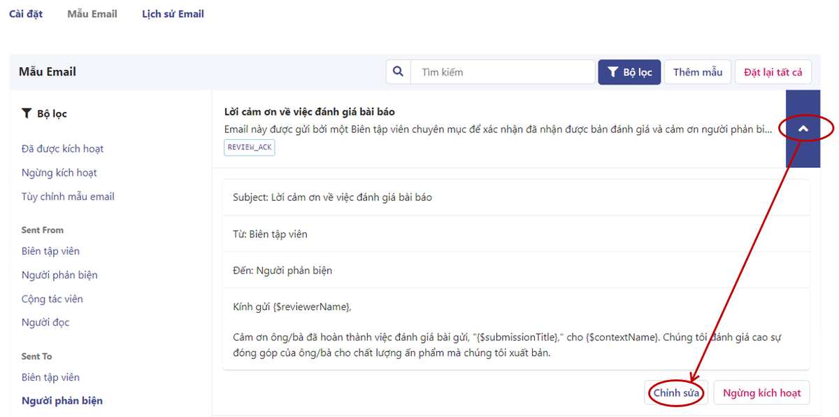Collapse the expanded email template details
Viewport: 839px width, 417px height.
click(803, 129)
